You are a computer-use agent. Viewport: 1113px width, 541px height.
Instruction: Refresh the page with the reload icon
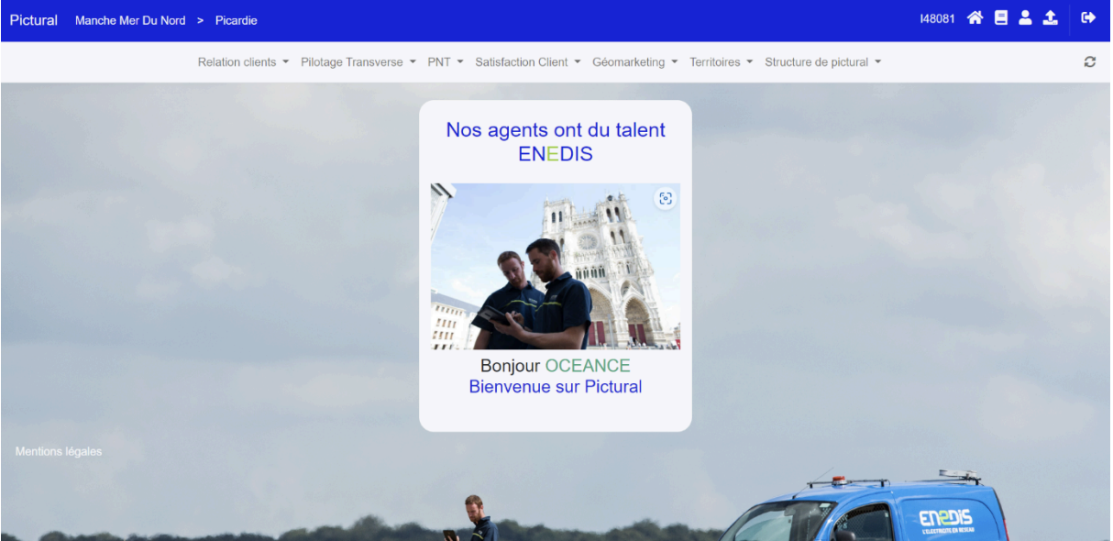point(1090,61)
